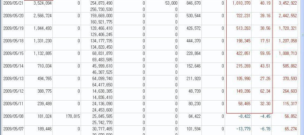304x135 pixels.
Task: Click the 2009/05/14 date cell
Action: pyautogui.click(x=13, y=66)
